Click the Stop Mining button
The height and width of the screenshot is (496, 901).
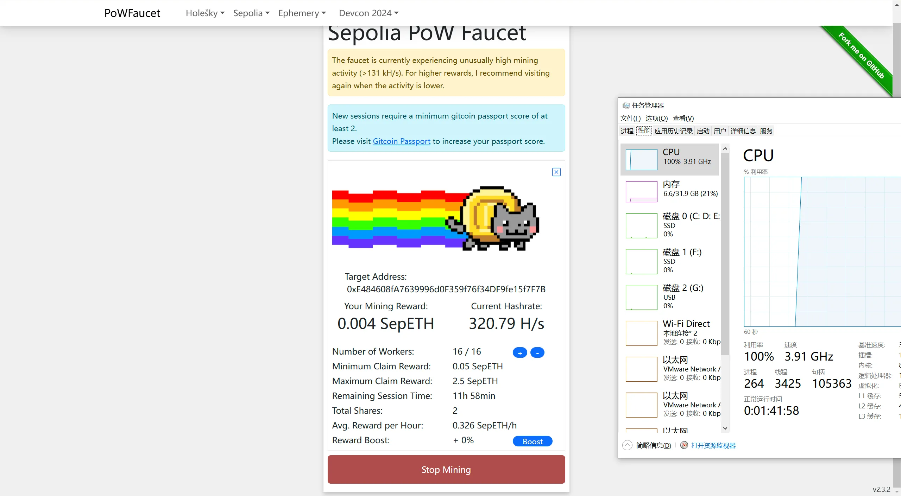[446, 469]
